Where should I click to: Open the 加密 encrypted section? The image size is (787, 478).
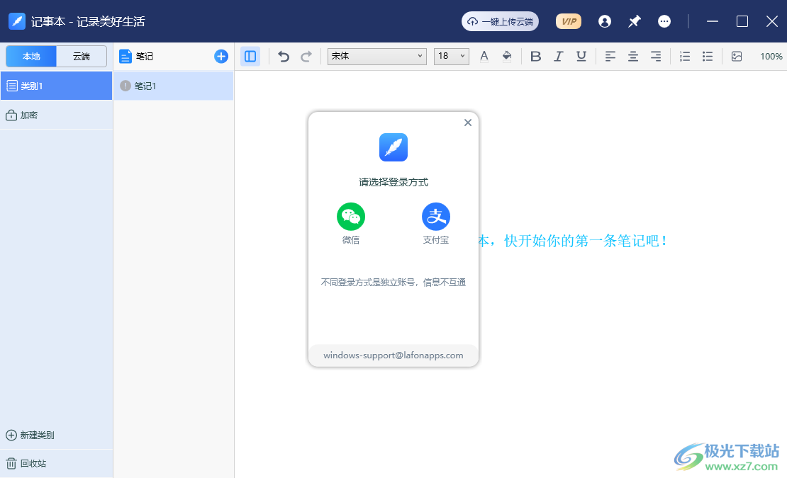click(x=56, y=115)
